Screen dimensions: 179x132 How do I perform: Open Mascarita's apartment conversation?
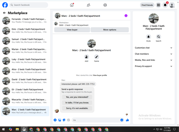pyautogui.click(x=25, y=101)
